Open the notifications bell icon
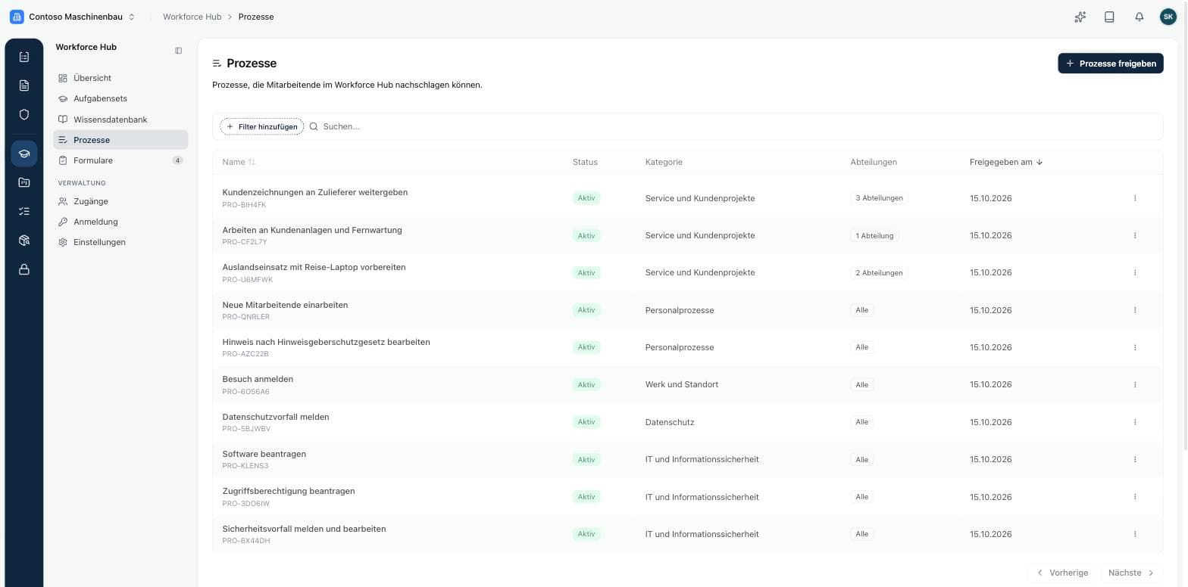The height and width of the screenshot is (587, 1188). [x=1139, y=17]
